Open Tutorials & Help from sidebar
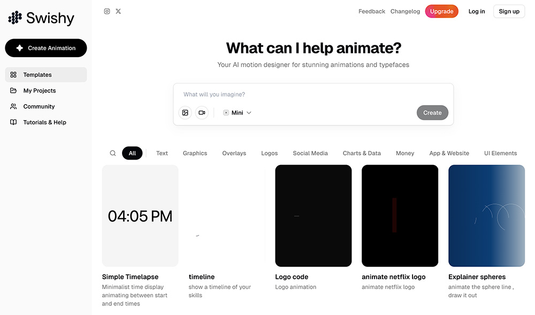 tap(44, 122)
